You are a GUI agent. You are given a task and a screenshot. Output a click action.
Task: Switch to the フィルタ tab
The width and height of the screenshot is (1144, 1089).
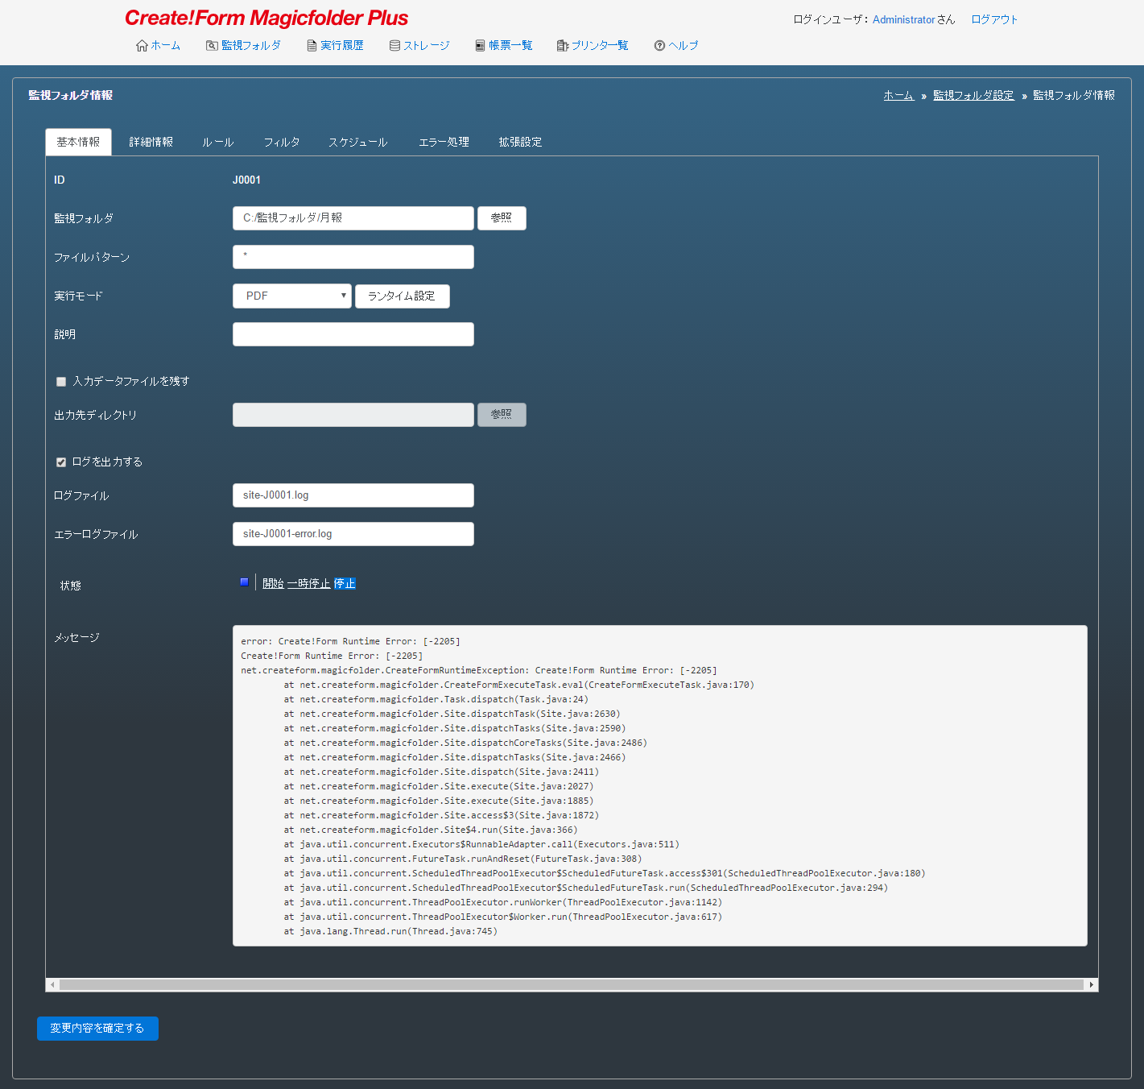pos(282,142)
